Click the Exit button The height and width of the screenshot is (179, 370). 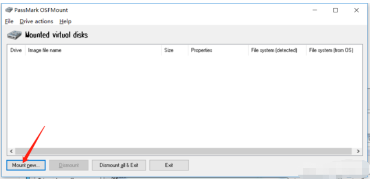[169, 165]
